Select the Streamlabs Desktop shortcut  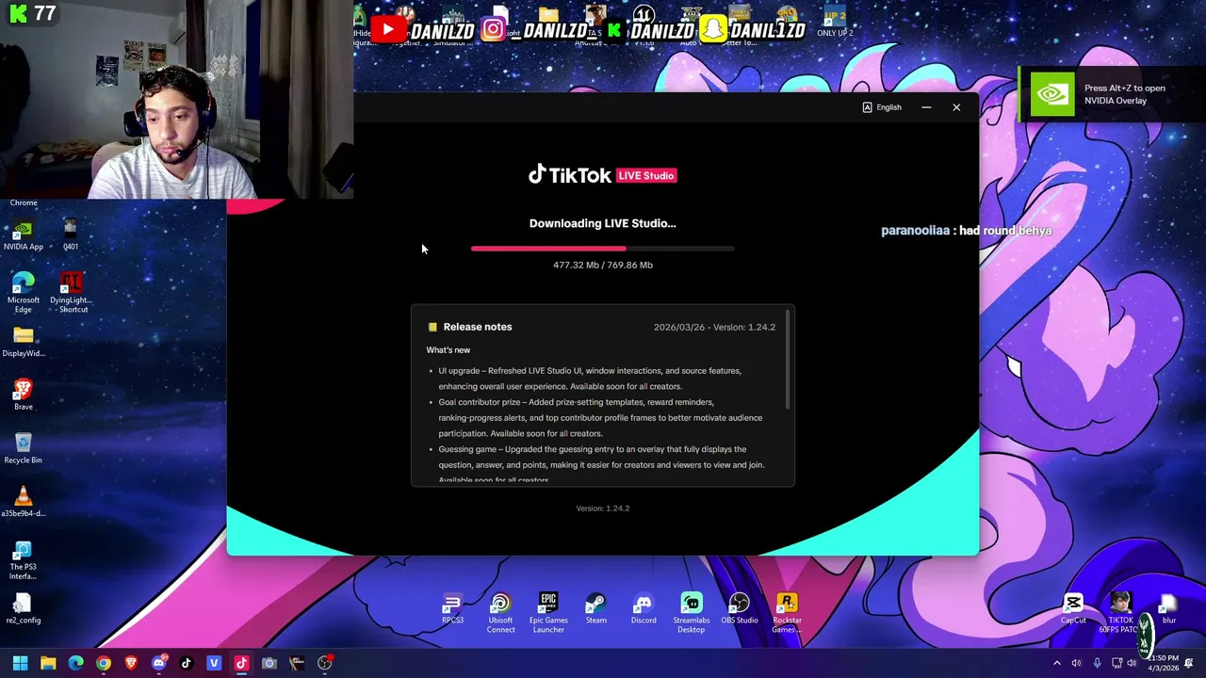point(692,612)
